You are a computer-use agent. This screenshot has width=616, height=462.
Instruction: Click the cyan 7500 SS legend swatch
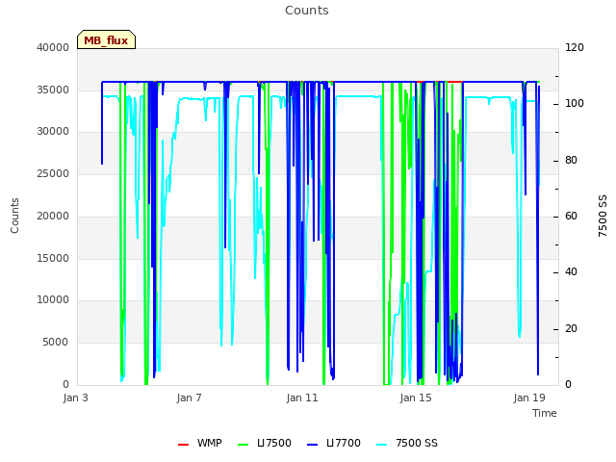(382, 445)
